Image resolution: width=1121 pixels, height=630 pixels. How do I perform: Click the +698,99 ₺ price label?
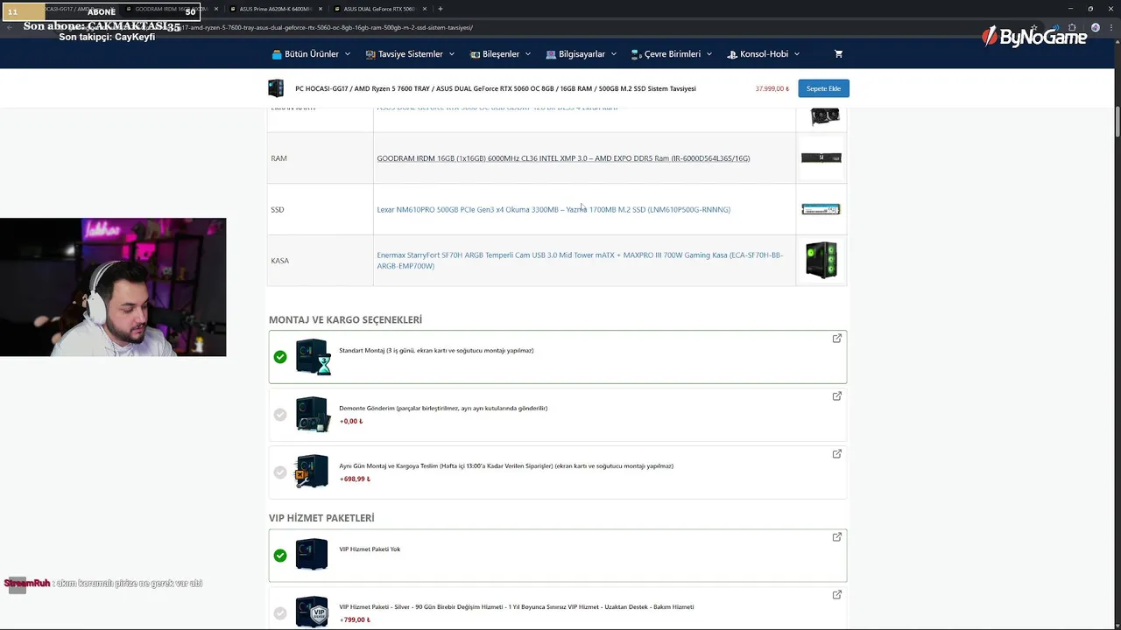(355, 479)
